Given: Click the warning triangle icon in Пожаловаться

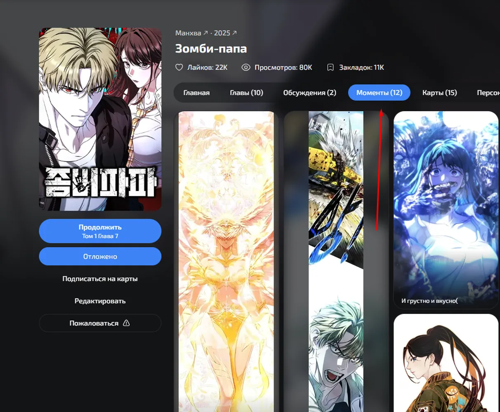Looking at the screenshot, I should [x=126, y=323].
